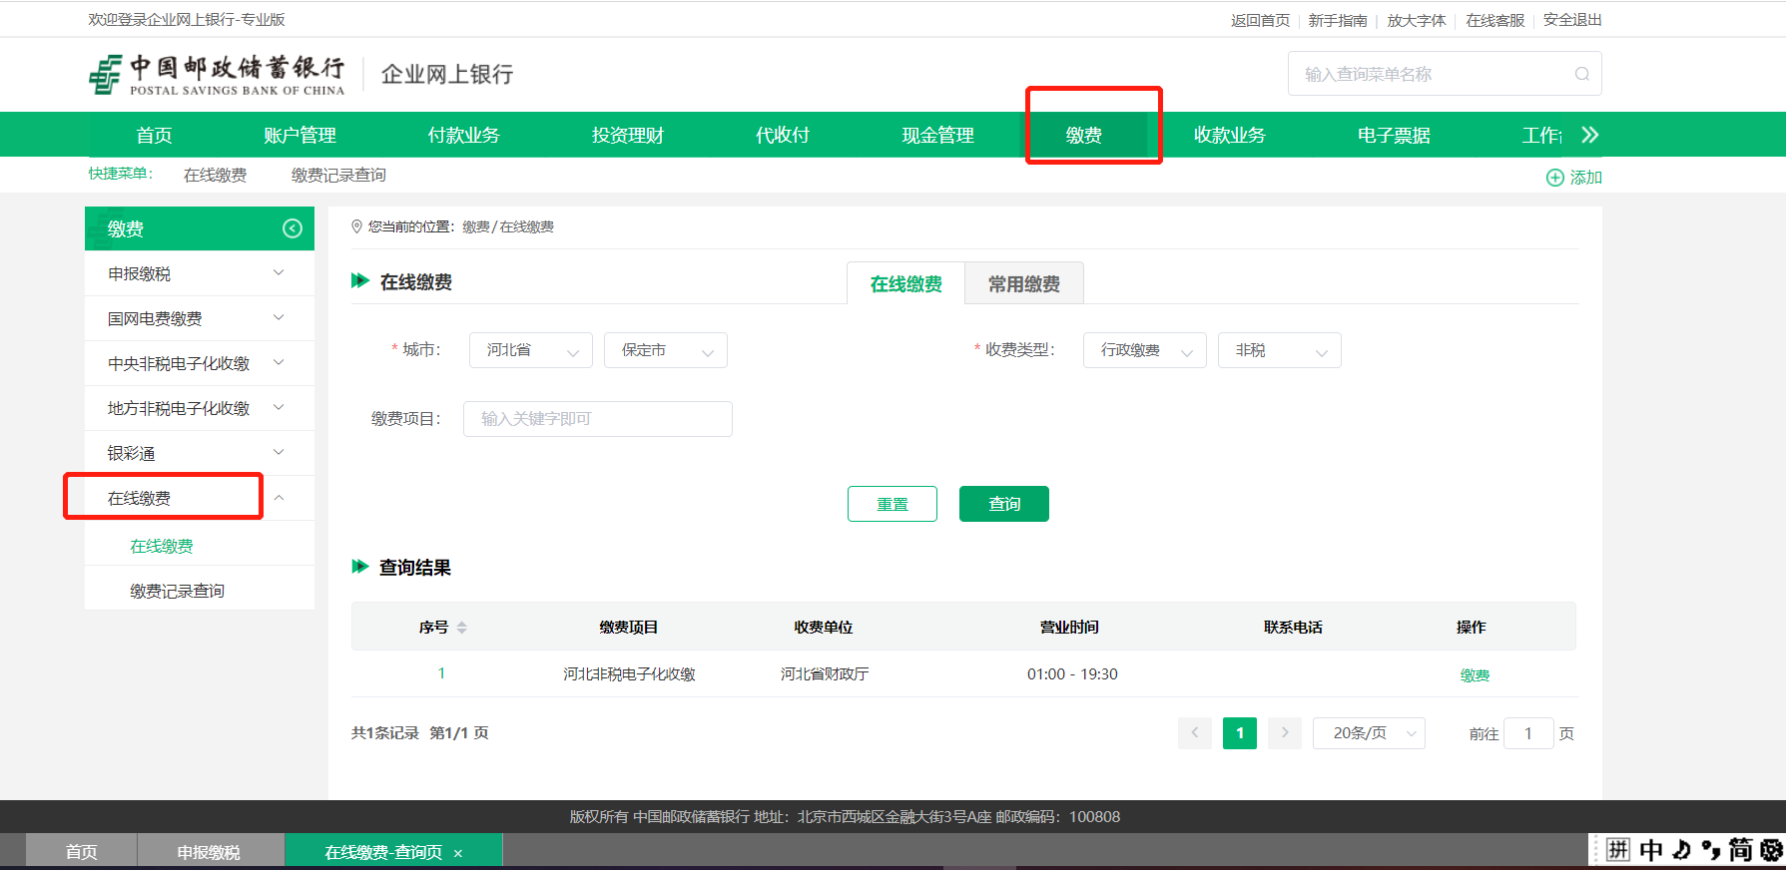This screenshot has height=870, width=1786.
Task: Go to next results page arrow
Action: click(x=1285, y=733)
